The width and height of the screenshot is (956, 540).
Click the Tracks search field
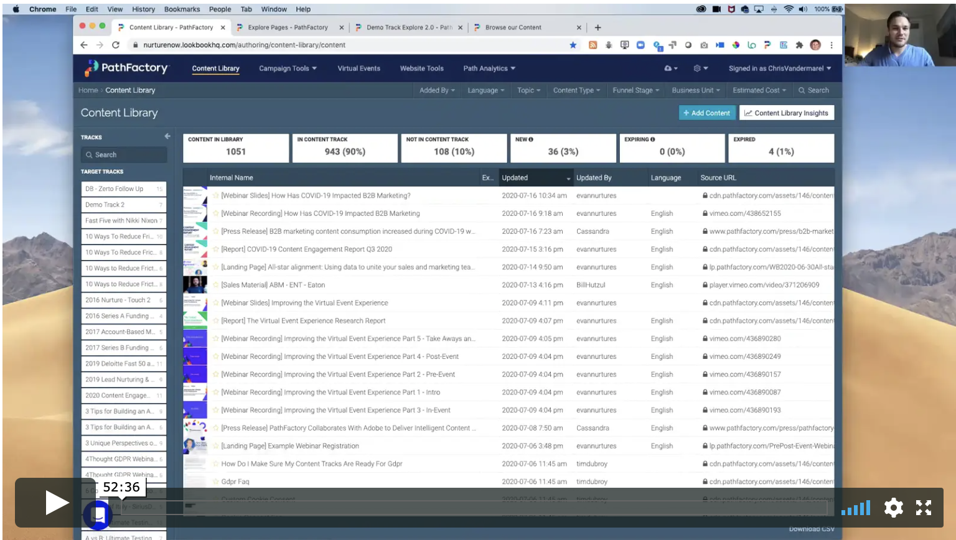(124, 154)
